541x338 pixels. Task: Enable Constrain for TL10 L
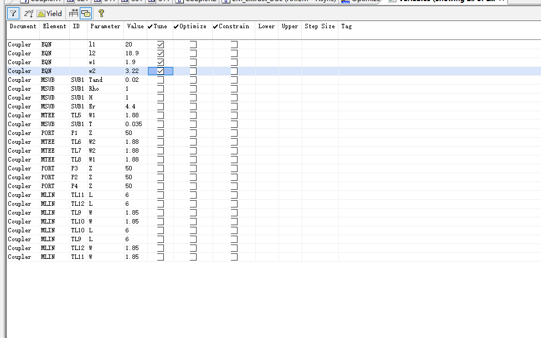(234, 230)
